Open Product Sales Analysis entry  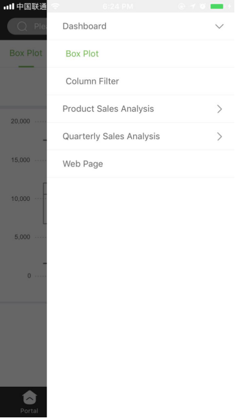click(108, 109)
